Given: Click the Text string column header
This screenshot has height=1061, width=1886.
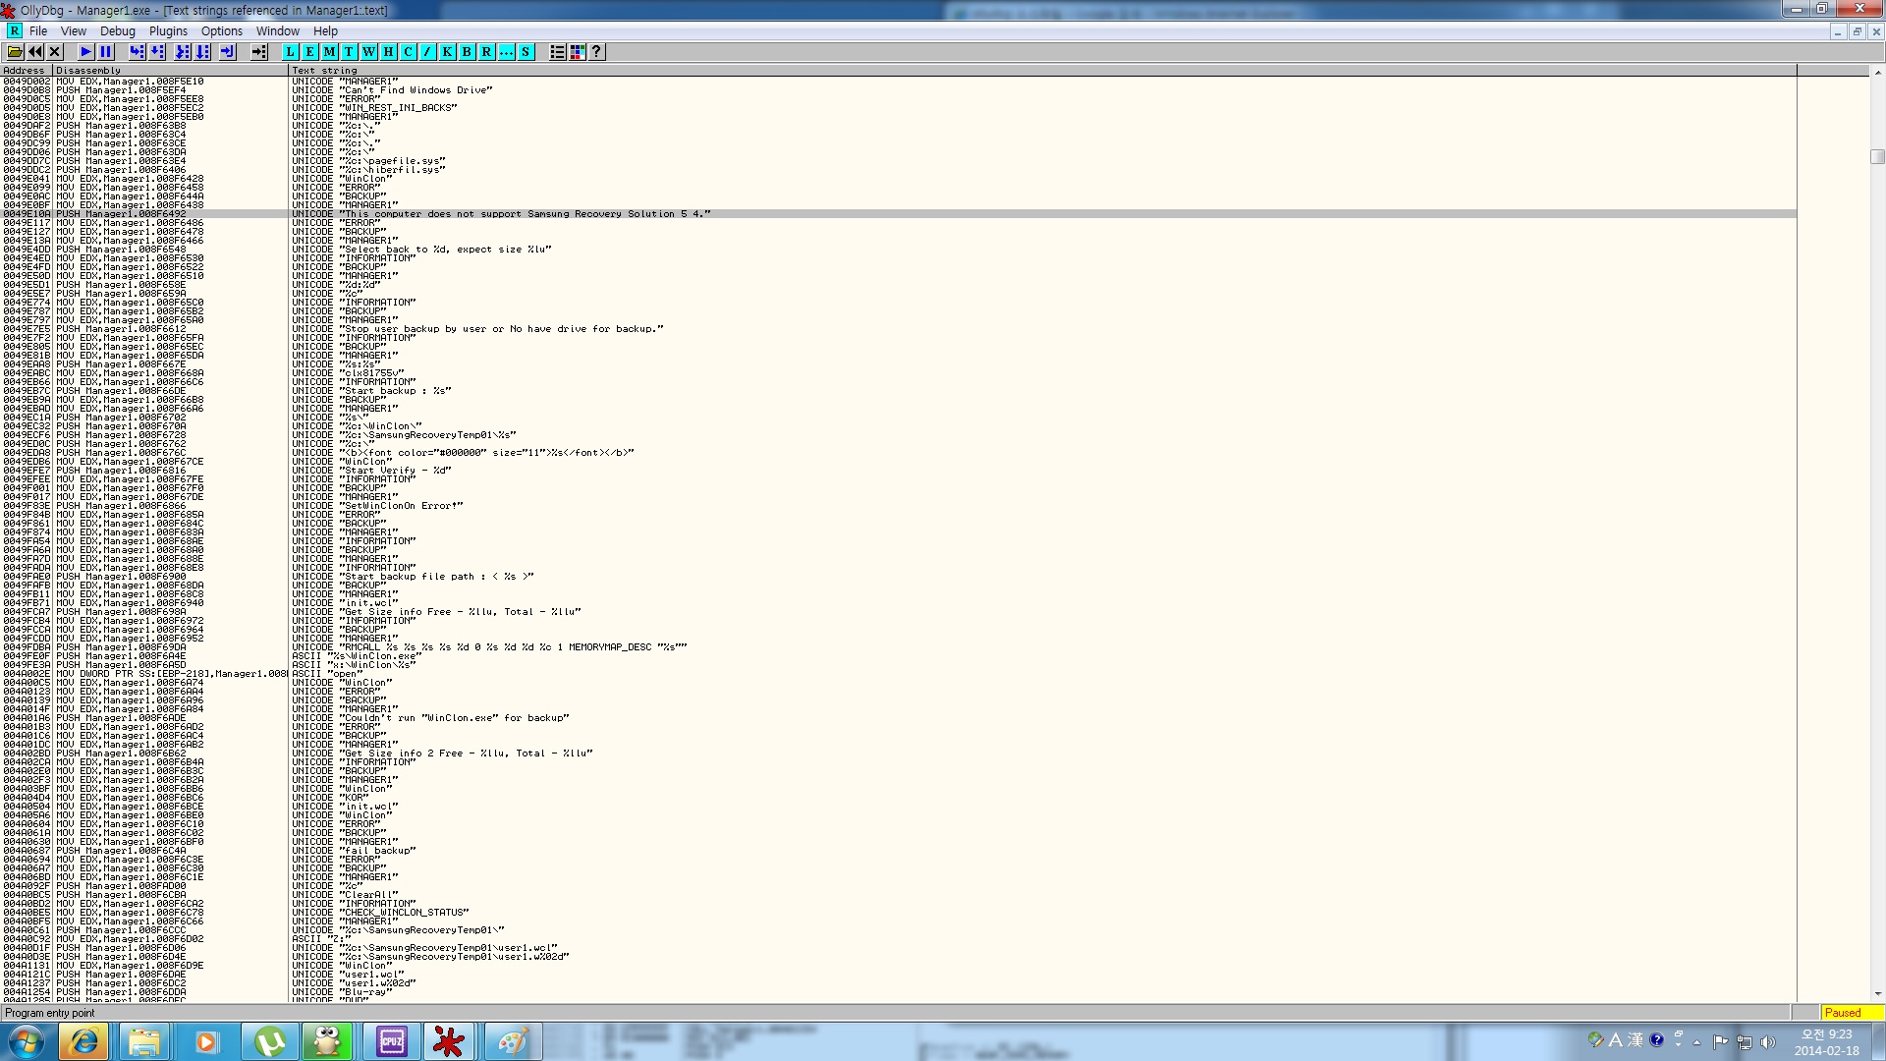Looking at the screenshot, I should click(1042, 71).
